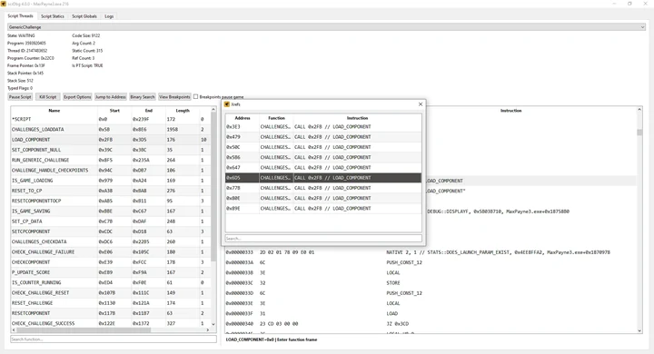Click the Pause Script button

[20, 97]
